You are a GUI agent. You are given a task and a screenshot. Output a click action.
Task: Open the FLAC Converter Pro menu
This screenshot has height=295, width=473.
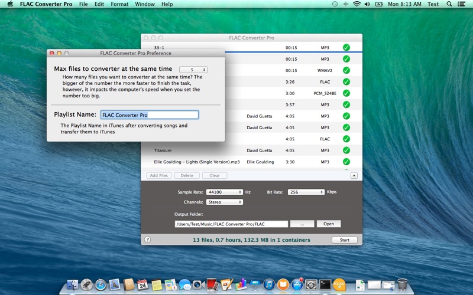click(x=46, y=4)
